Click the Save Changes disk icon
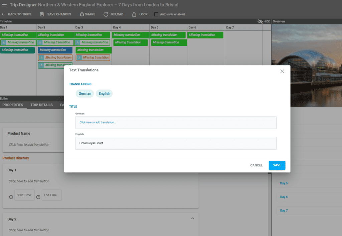The width and height of the screenshot is (342, 236). 42,14
